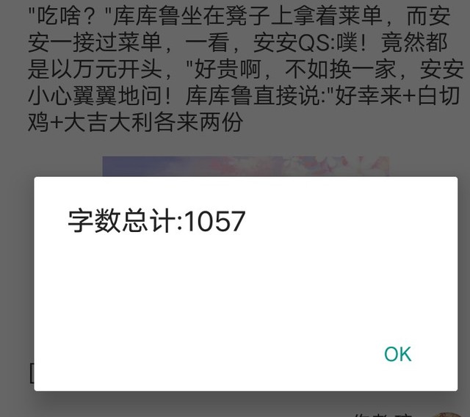Confirm the word count dialog with OK

point(398,354)
